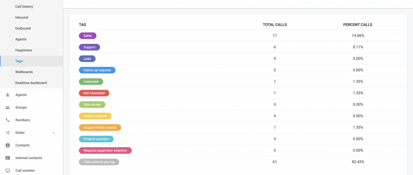This screenshot has height=175, width=413.
Task: Open the Realtime dashboard
Action: (x=31, y=83)
